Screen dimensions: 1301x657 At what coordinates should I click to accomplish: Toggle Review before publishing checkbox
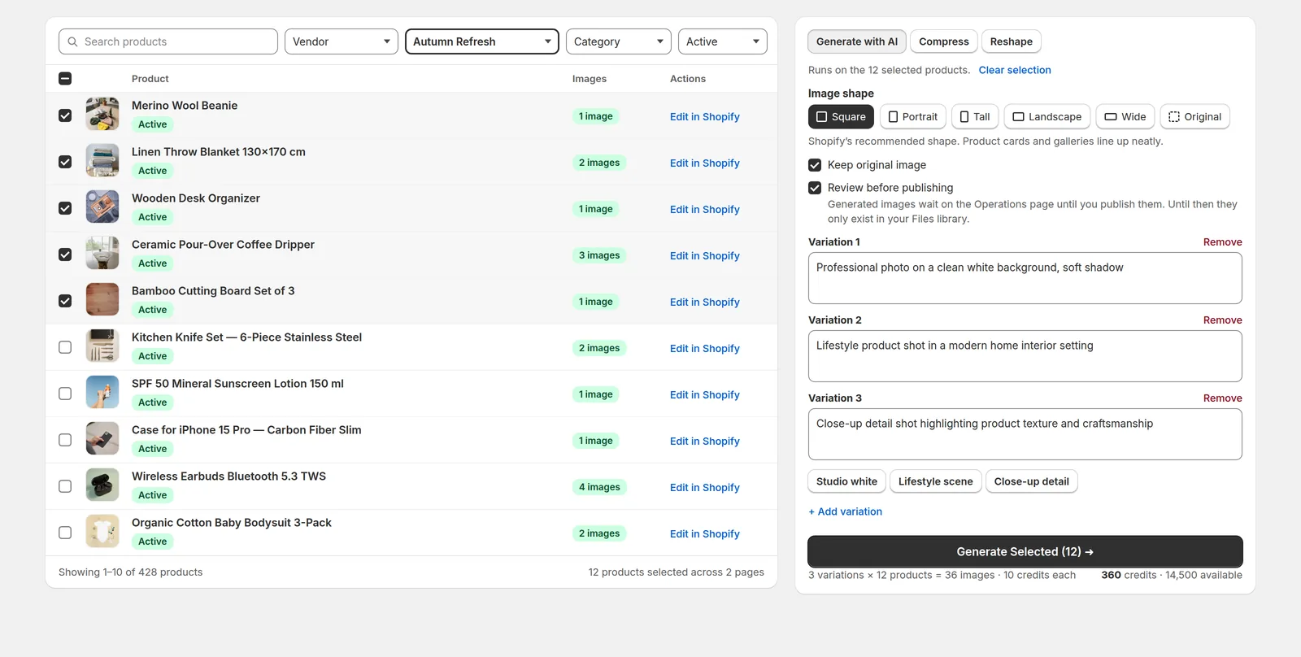click(x=815, y=188)
